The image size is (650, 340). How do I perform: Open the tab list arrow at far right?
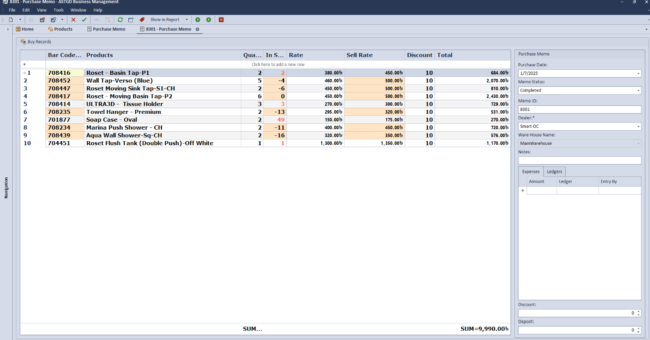[x=646, y=29]
